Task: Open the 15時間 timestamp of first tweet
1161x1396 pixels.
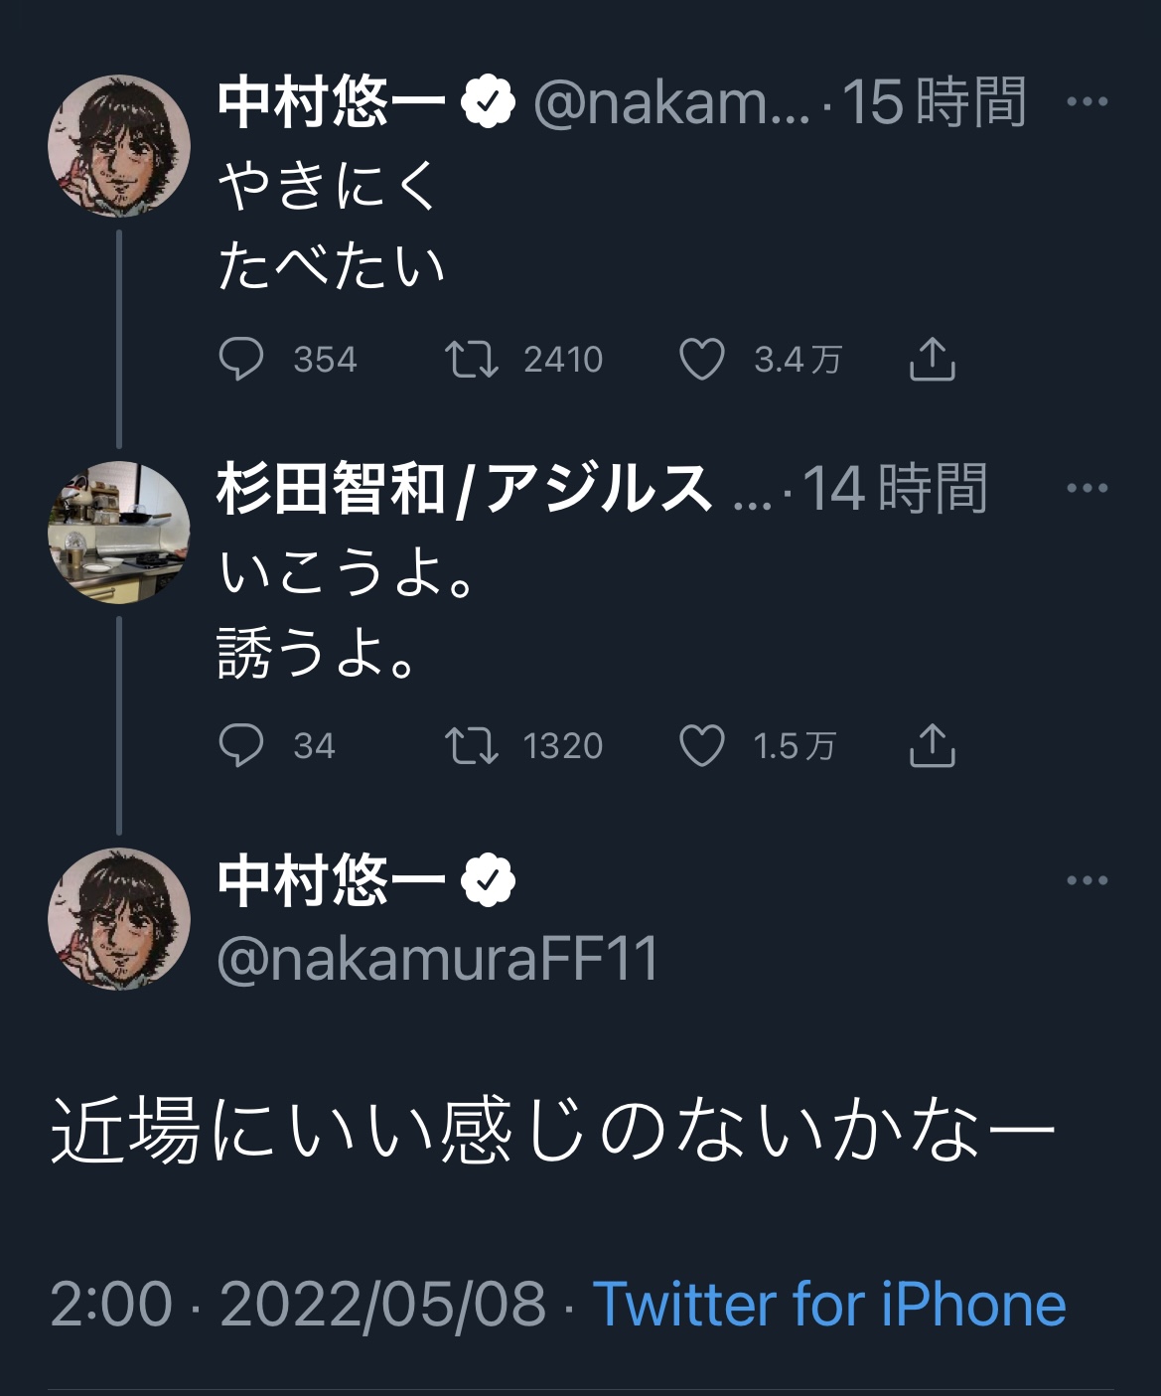Action: pos(934,101)
